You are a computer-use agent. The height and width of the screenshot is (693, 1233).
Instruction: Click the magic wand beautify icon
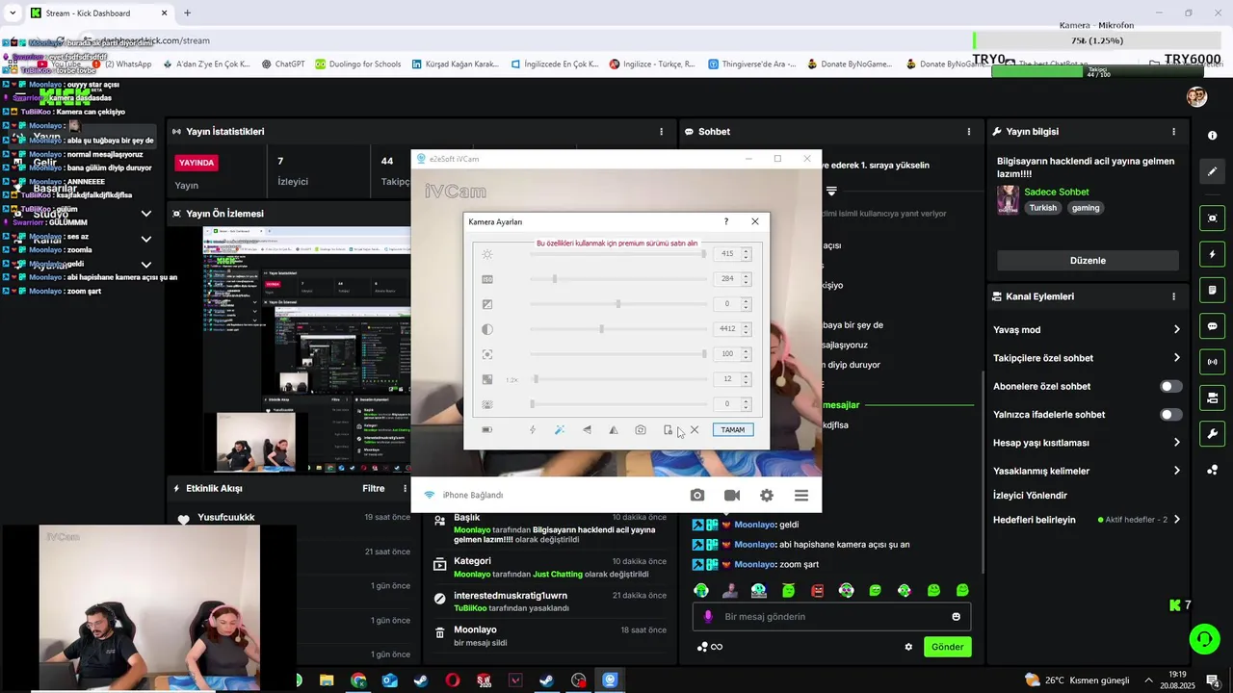point(560,430)
